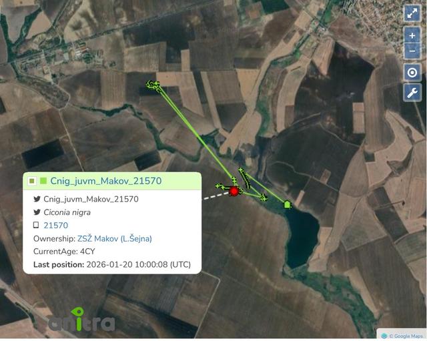The height and width of the screenshot is (341, 427).
Task: Toggle fullscreen map view
Action: click(412, 13)
